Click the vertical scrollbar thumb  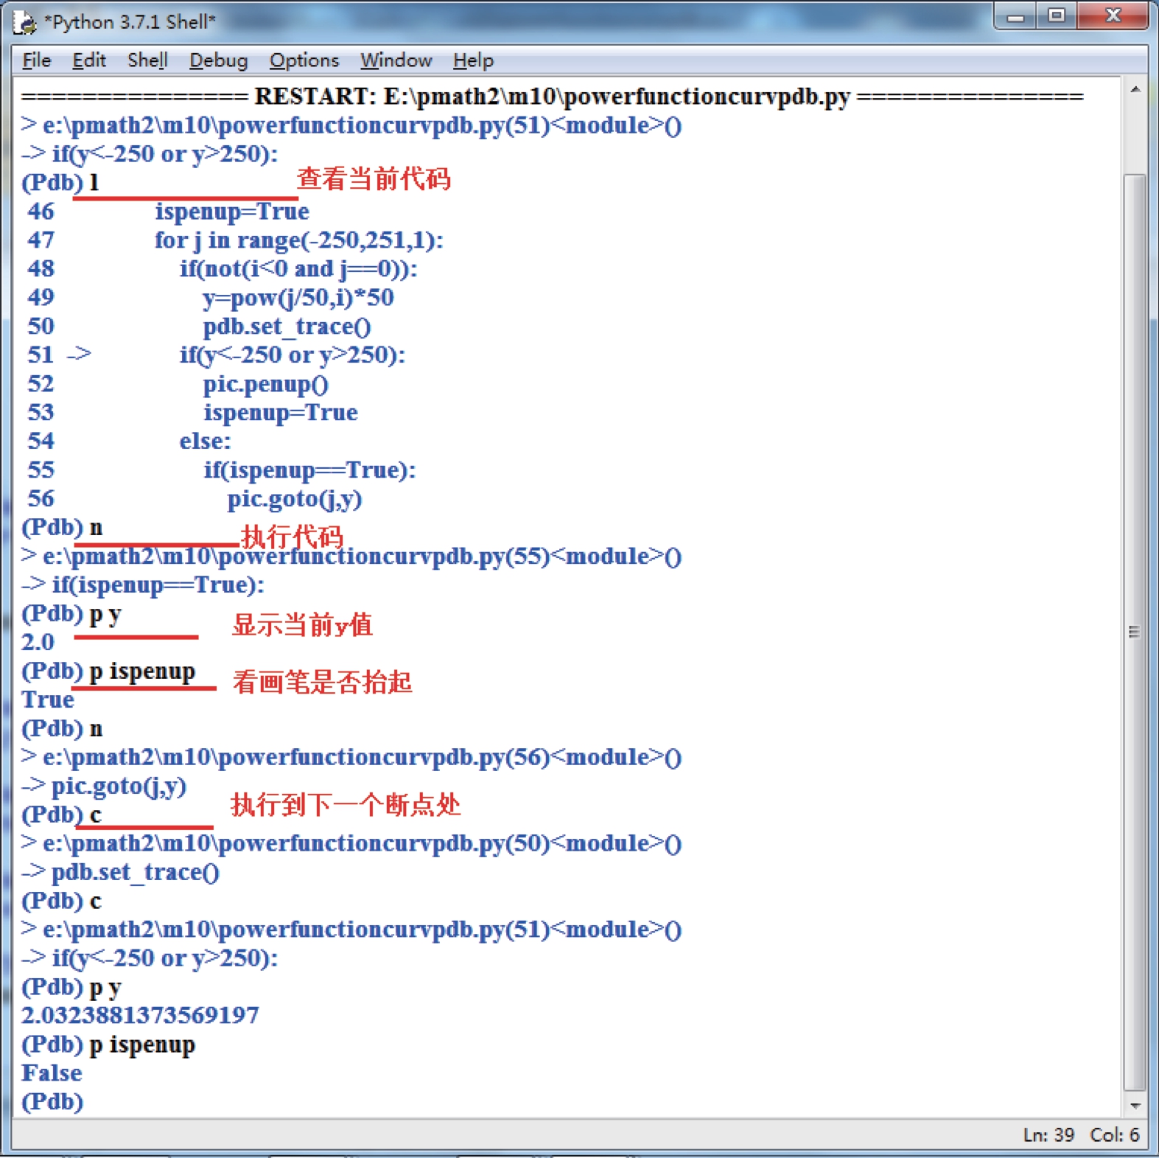coord(1135,632)
